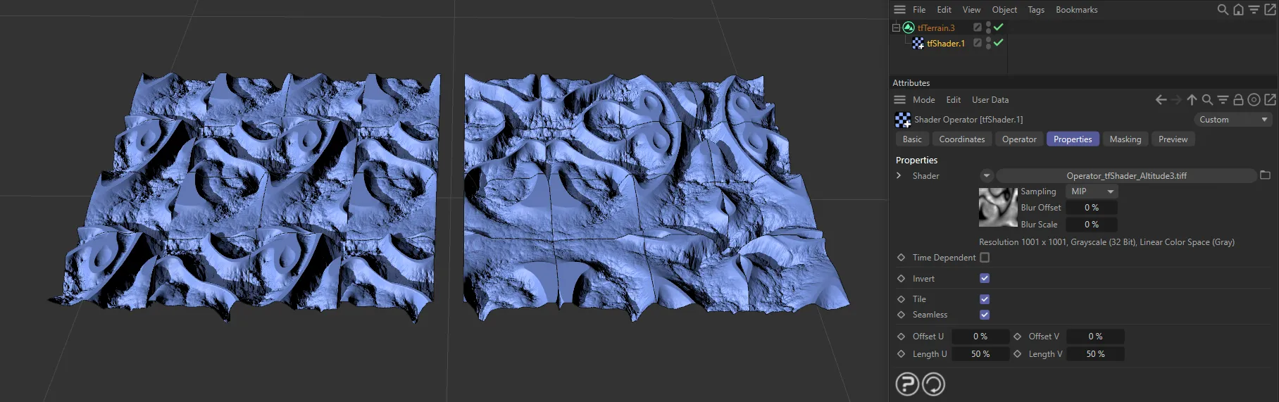This screenshot has height=402, width=1279.
Task: Switch to the Masking tab
Action: [x=1125, y=139]
